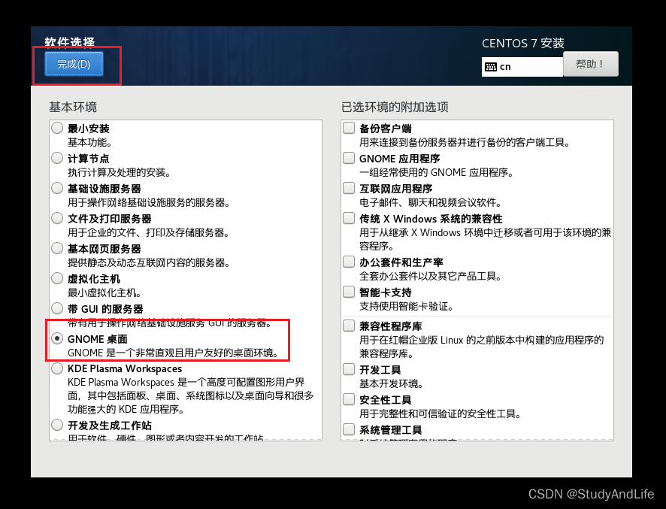Click text 提供静态及动态互联网内容的服务器。
Viewport: 666px width, 509px height.
coord(149,263)
